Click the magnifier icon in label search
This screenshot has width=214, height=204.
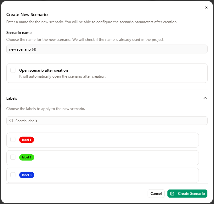[x=11, y=121]
